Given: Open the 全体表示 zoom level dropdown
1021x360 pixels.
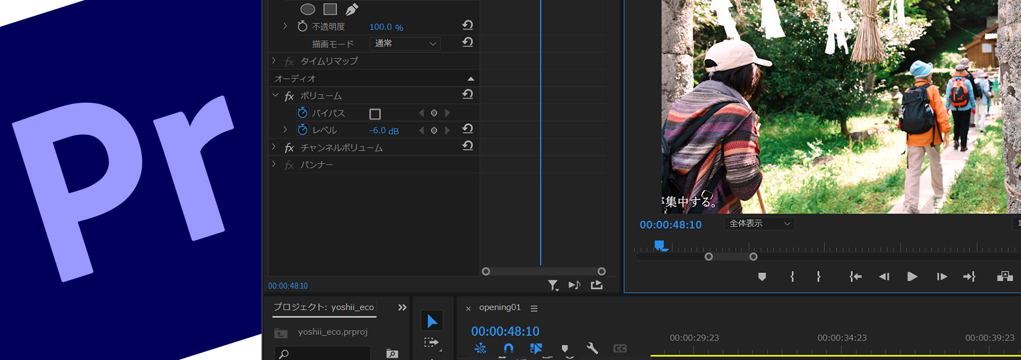Looking at the screenshot, I should [x=759, y=223].
